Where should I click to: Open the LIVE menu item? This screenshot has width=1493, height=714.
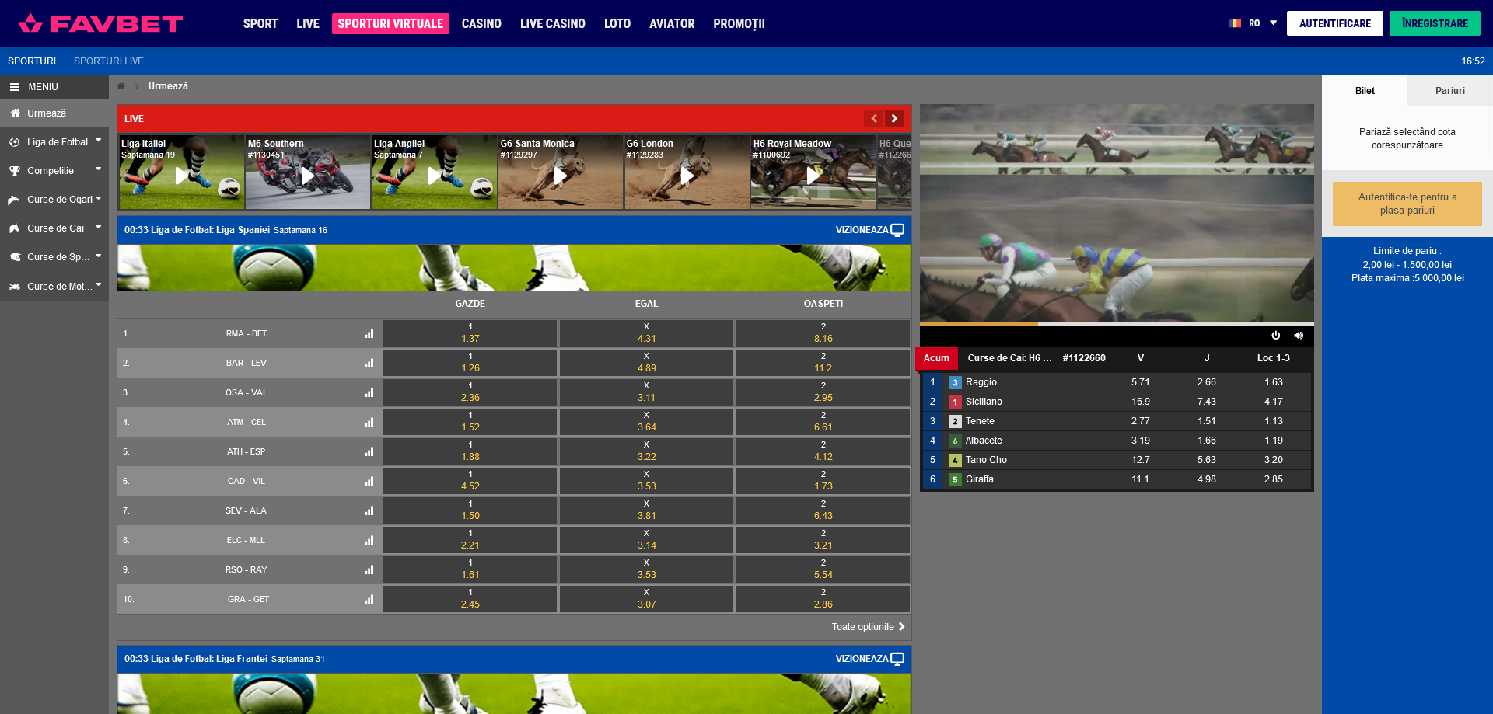tap(308, 24)
